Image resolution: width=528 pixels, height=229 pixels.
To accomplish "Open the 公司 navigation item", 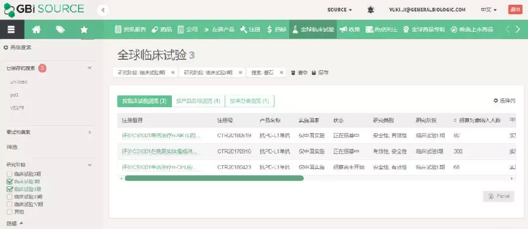I will [188, 30].
